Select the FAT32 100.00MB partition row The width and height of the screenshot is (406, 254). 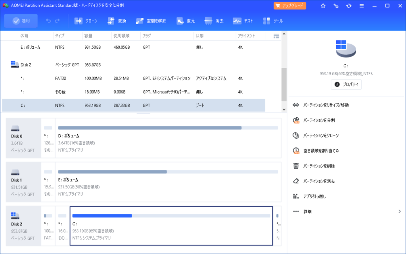[x=134, y=78]
